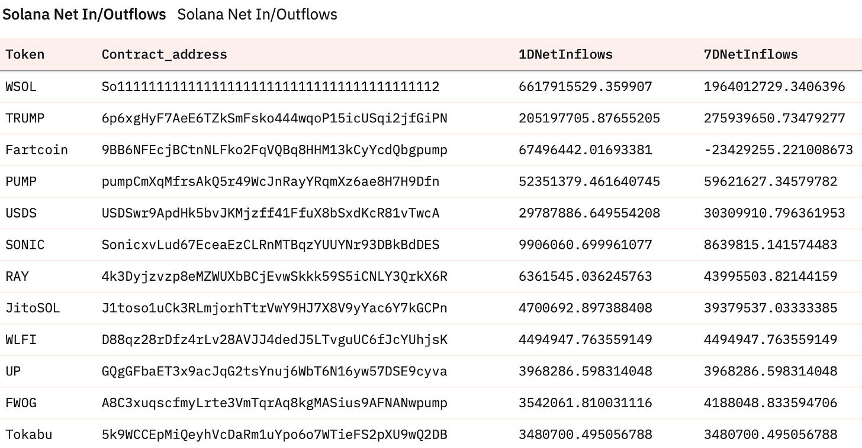This screenshot has height=448, width=862.
Task: Click the RAY token cell
Action: pyautogui.click(x=17, y=277)
